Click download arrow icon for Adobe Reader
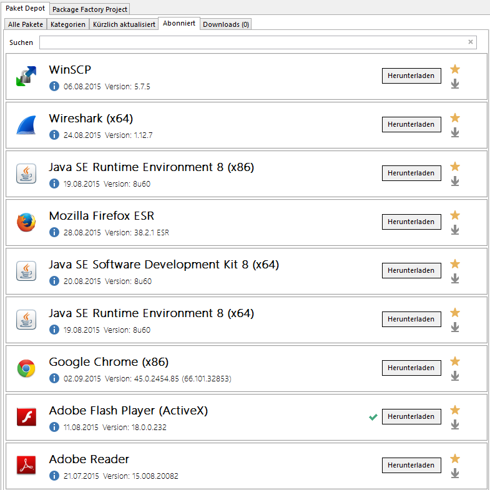Screen dimensions: 490x490 [x=455, y=473]
